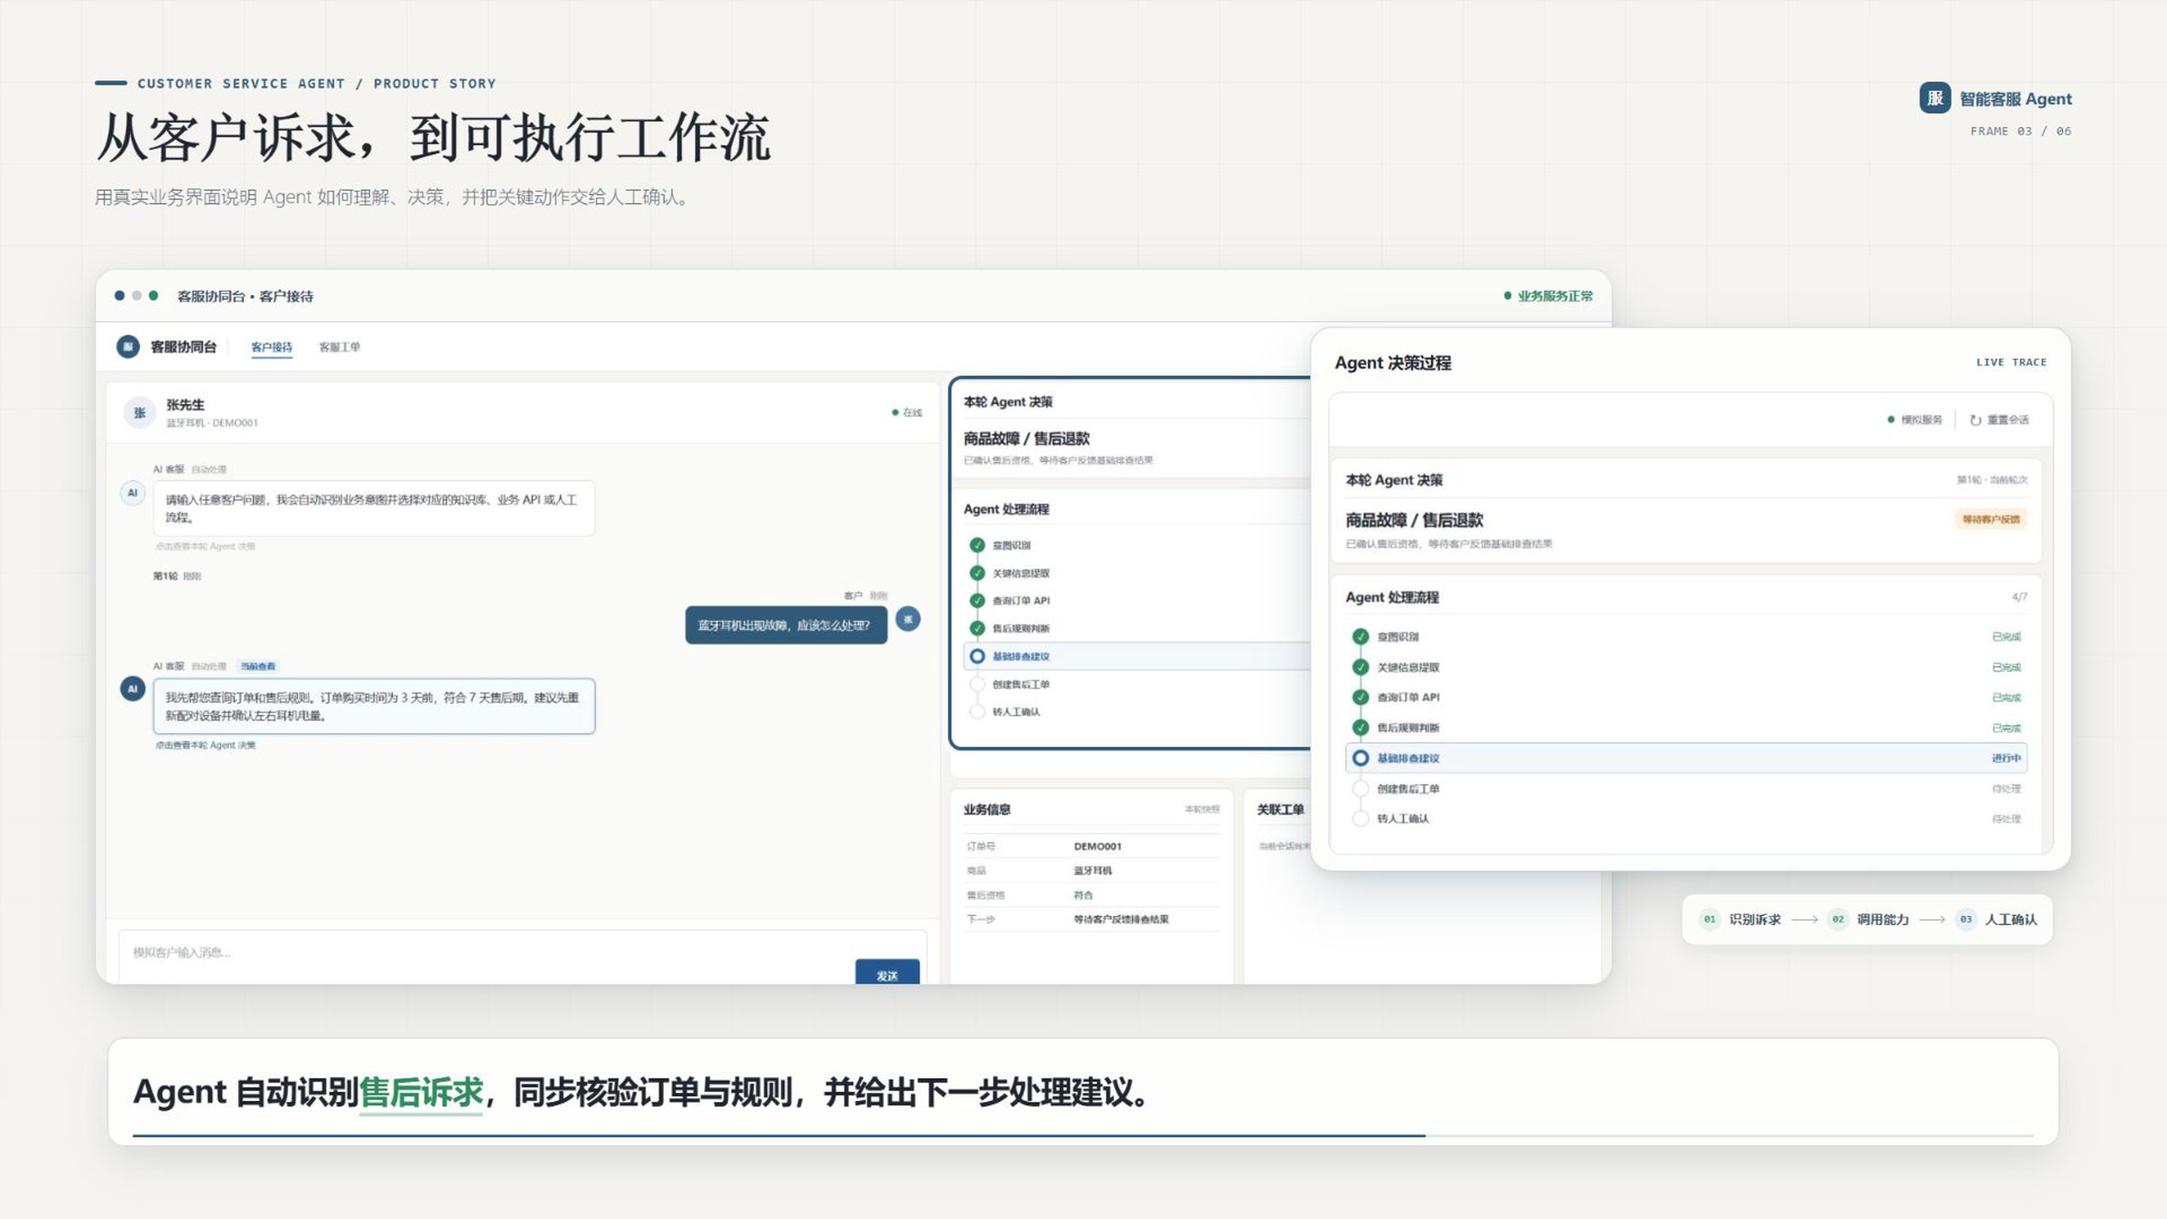2167x1219 pixels.
Task: Click the 进行中 status on 基础排查建议 row
Action: 2006,758
